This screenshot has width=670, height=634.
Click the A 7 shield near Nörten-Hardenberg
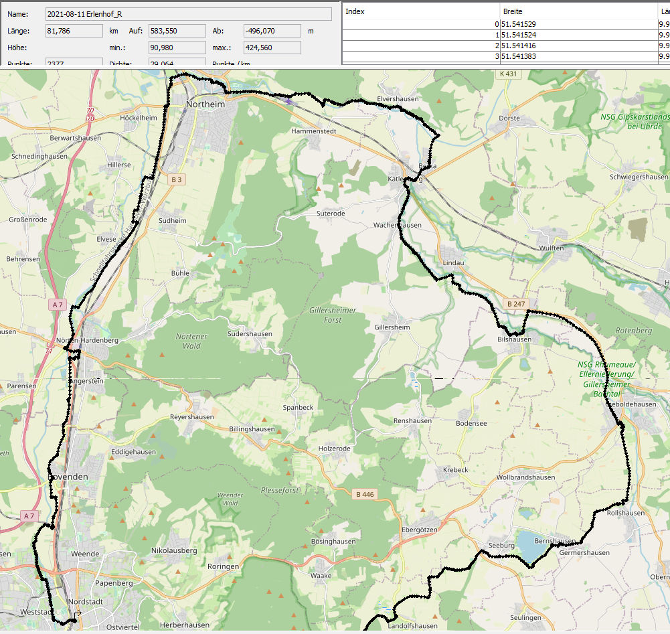tap(58, 305)
